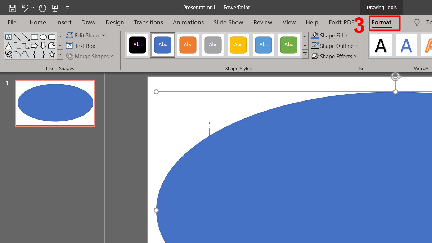Choose the Arrow line shape

(26, 37)
